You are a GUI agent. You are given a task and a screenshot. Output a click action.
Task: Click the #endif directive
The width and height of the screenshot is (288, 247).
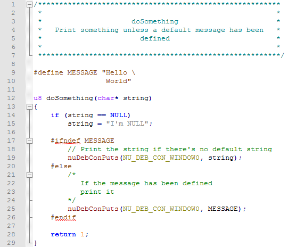click(x=63, y=217)
